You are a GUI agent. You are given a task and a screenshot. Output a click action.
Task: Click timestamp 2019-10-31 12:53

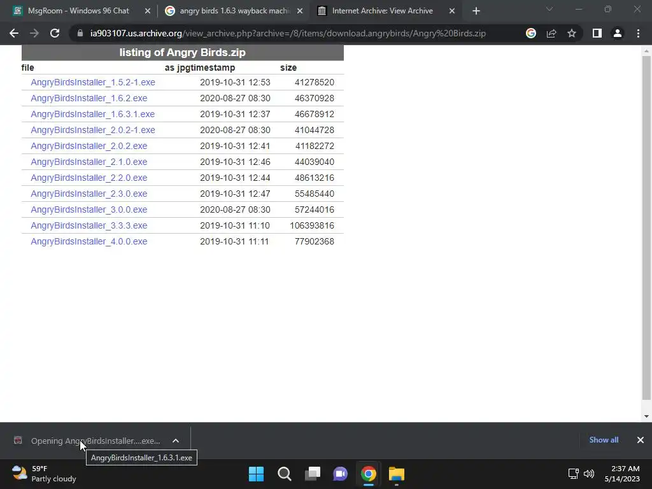click(235, 82)
